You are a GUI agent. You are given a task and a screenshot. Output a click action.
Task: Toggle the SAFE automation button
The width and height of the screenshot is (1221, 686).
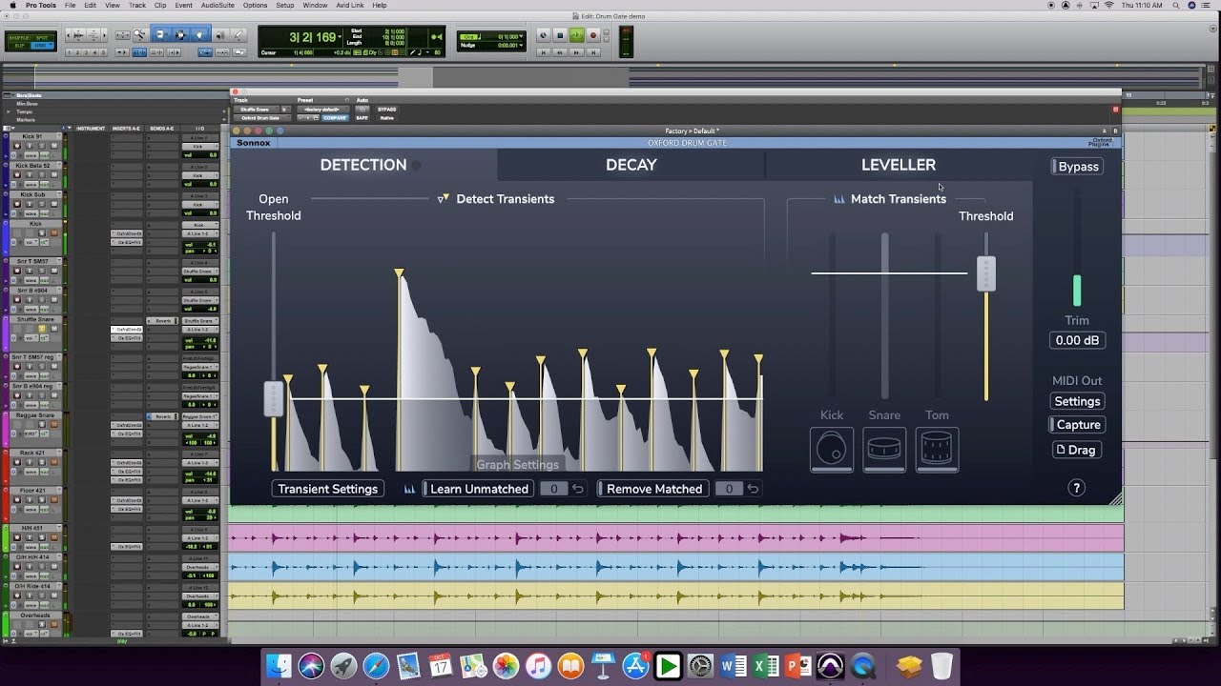click(x=362, y=118)
